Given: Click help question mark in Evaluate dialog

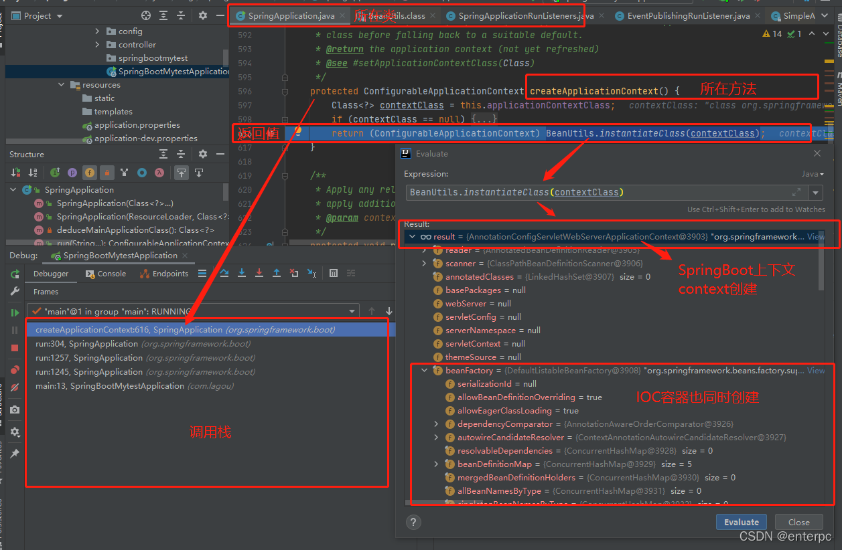Looking at the screenshot, I should click(x=413, y=522).
